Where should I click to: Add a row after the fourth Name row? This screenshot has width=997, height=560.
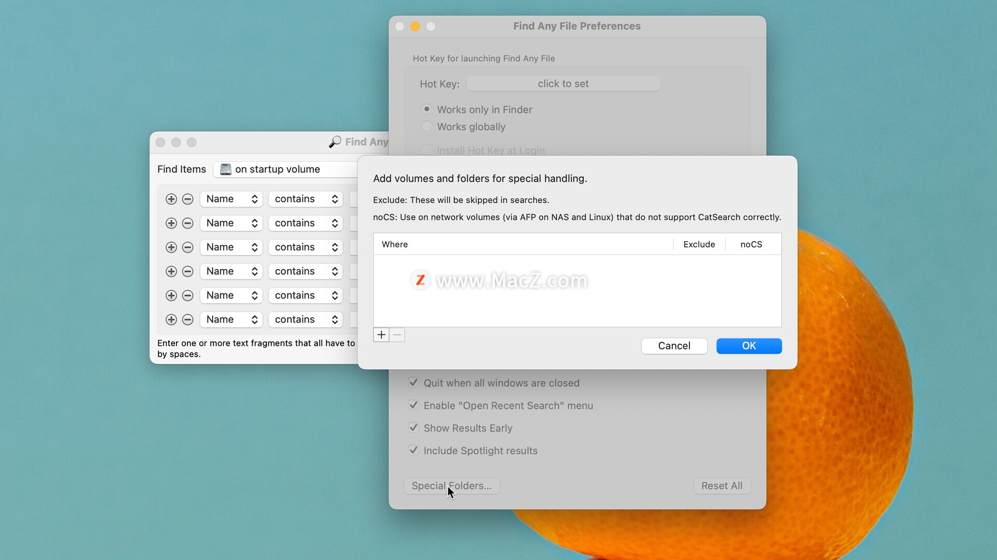pos(171,271)
